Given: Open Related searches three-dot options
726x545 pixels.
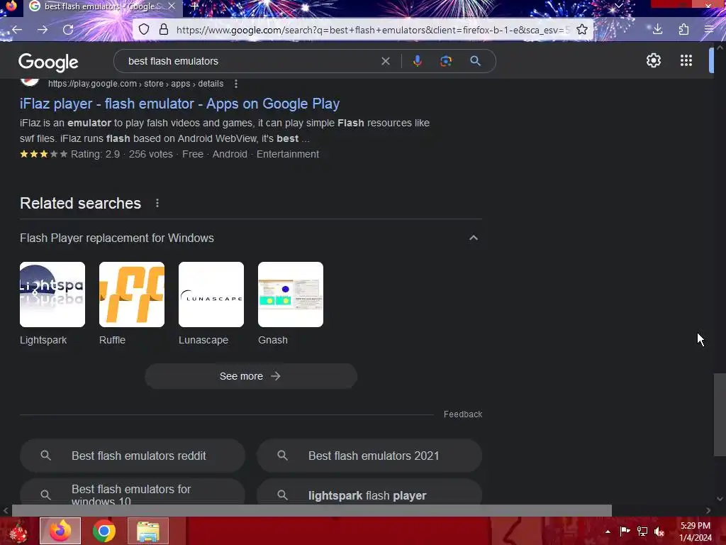Looking at the screenshot, I should (x=157, y=203).
